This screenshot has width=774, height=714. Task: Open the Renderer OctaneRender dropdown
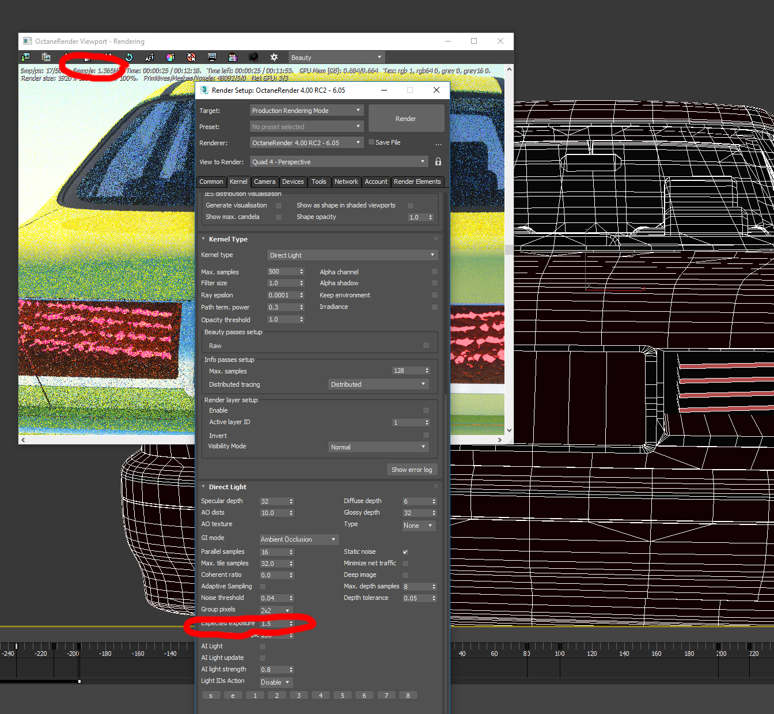(x=306, y=143)
